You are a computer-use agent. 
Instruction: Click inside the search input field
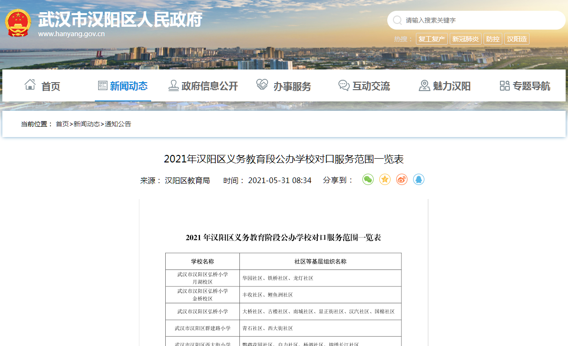[x=469, y=20]
